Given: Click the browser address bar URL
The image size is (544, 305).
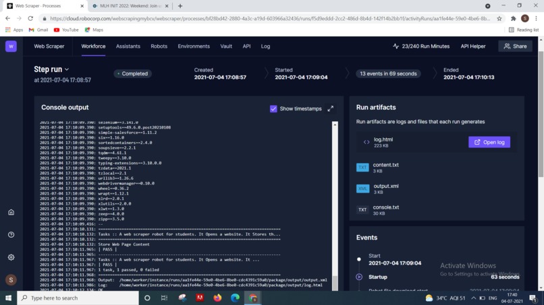Looking at the screenshot, I should pyautogui.click(x=270, y=18).
